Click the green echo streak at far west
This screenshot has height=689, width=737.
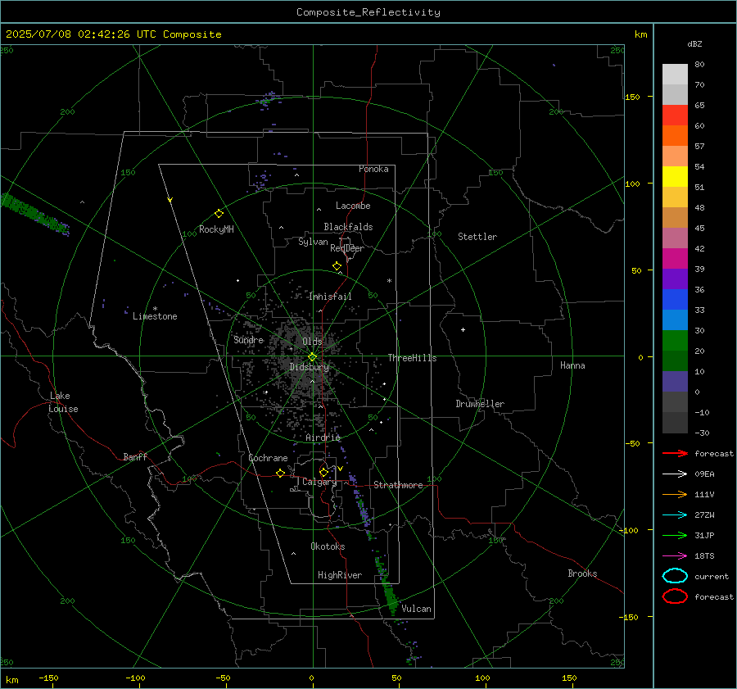34,214
